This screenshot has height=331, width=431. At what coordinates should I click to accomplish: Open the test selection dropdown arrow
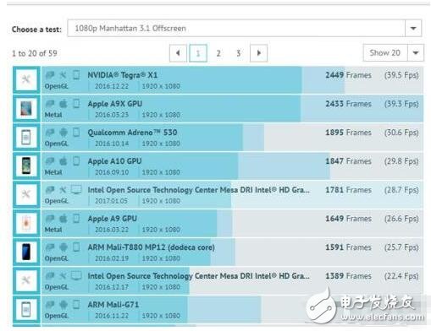[413, 28]
